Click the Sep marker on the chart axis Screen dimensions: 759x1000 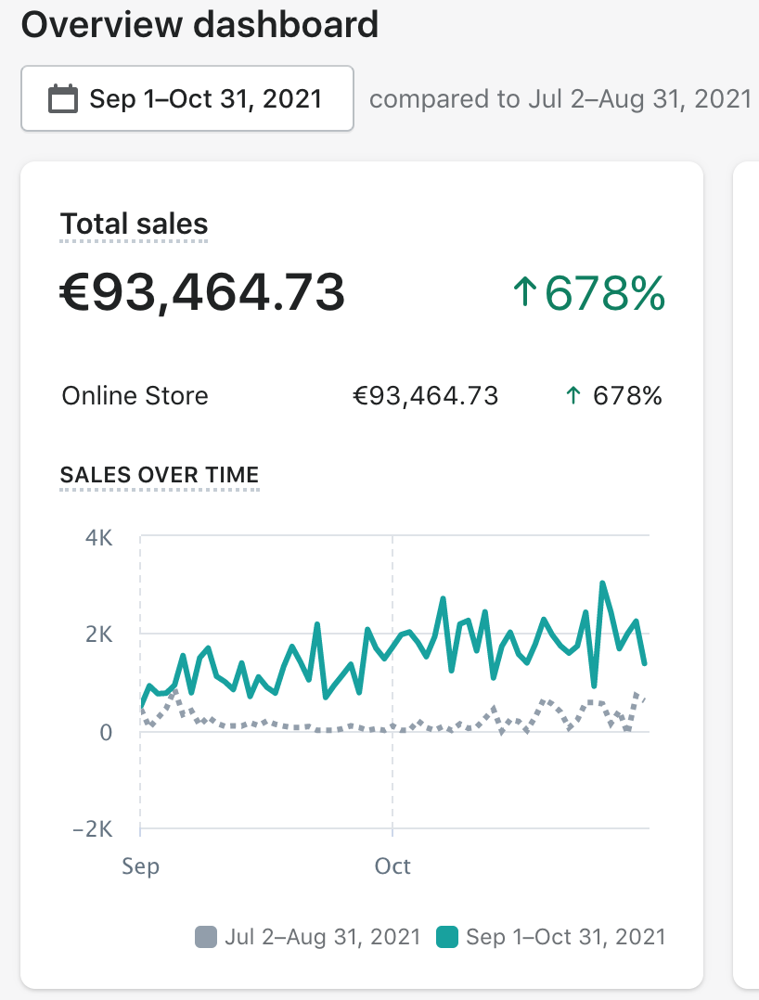(x=141, y=866)
